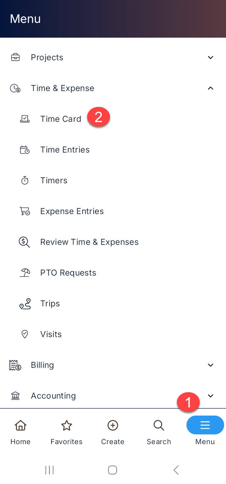
Task: Tap the Visits location pin icon
Action: [x=25, y=334]
